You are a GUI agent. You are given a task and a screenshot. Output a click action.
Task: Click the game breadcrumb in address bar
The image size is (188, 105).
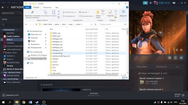point(57,24)
